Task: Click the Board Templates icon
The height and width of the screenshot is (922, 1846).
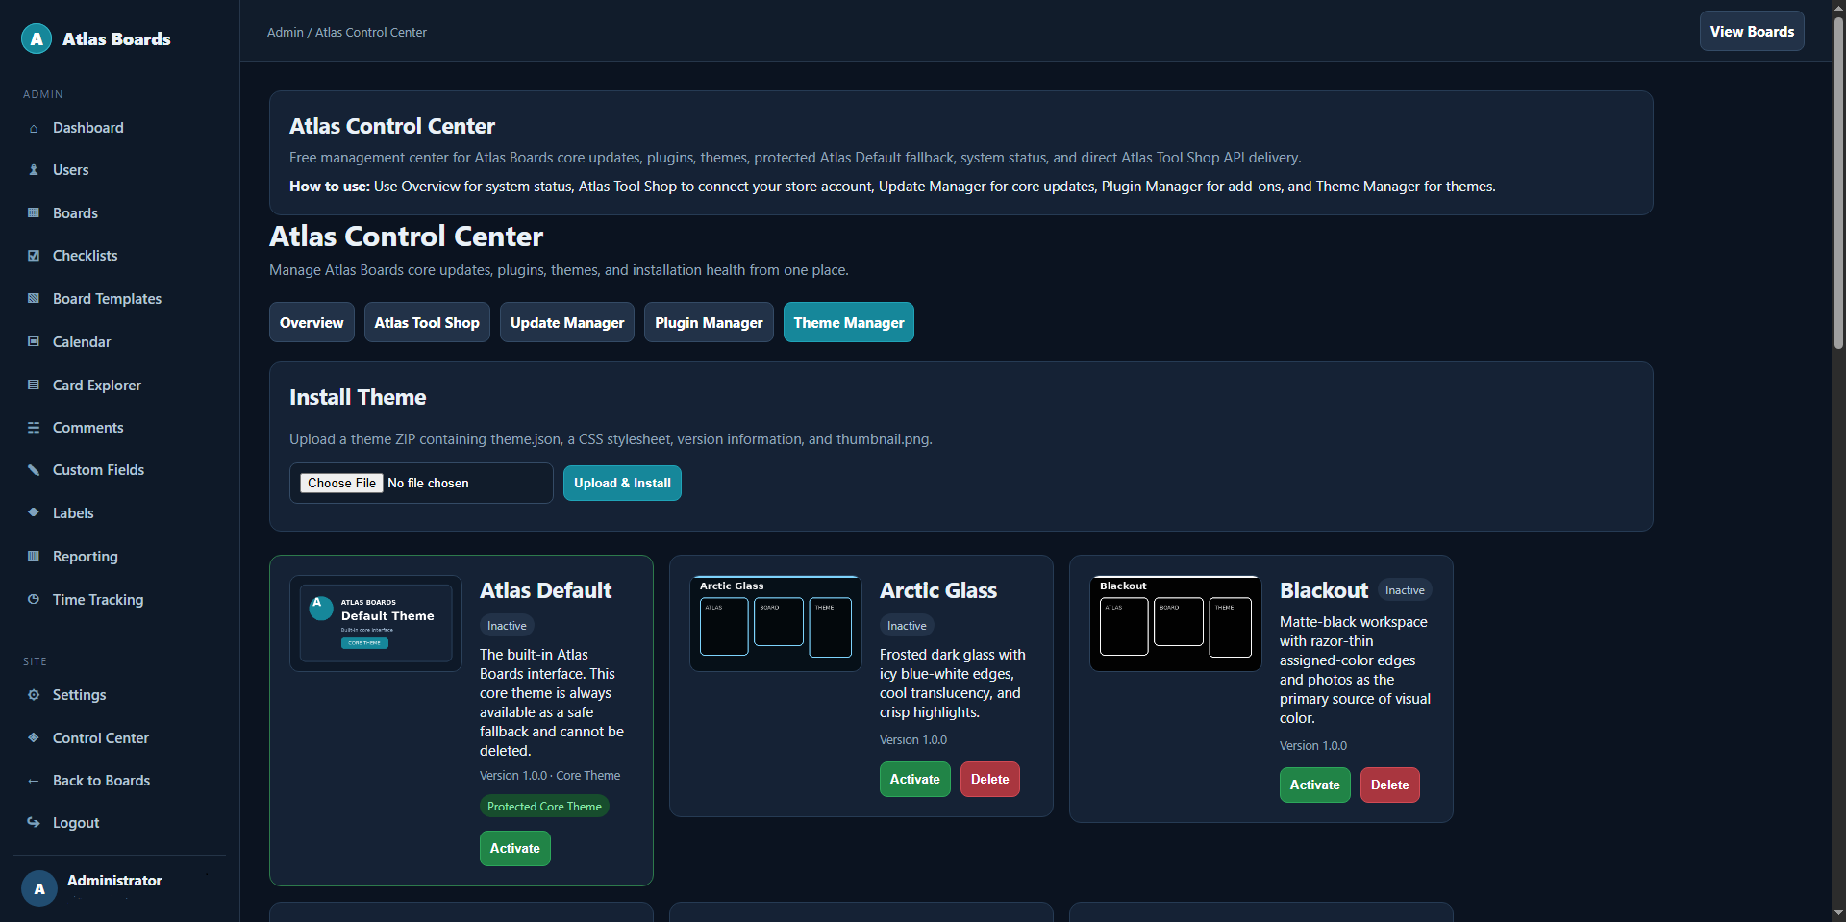Action: (34, 299)
